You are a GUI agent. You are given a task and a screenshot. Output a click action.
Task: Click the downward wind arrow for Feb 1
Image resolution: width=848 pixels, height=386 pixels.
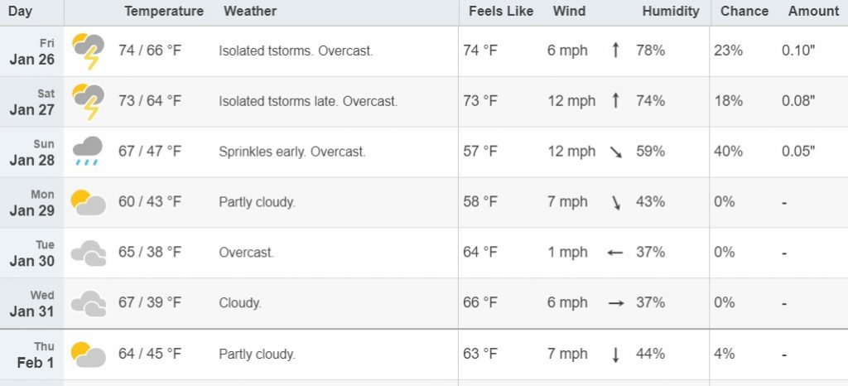tap(615, 355)
